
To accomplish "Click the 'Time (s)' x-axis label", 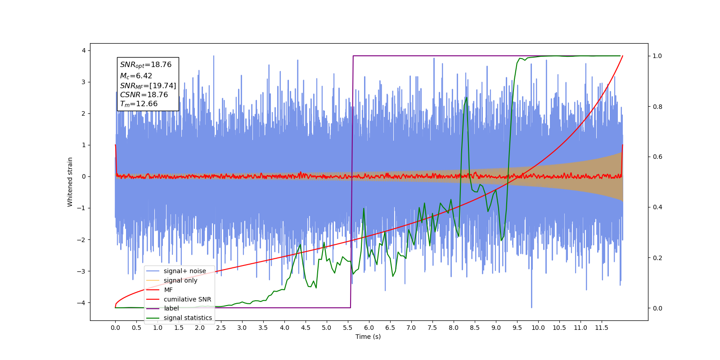I will click(368, 337).
